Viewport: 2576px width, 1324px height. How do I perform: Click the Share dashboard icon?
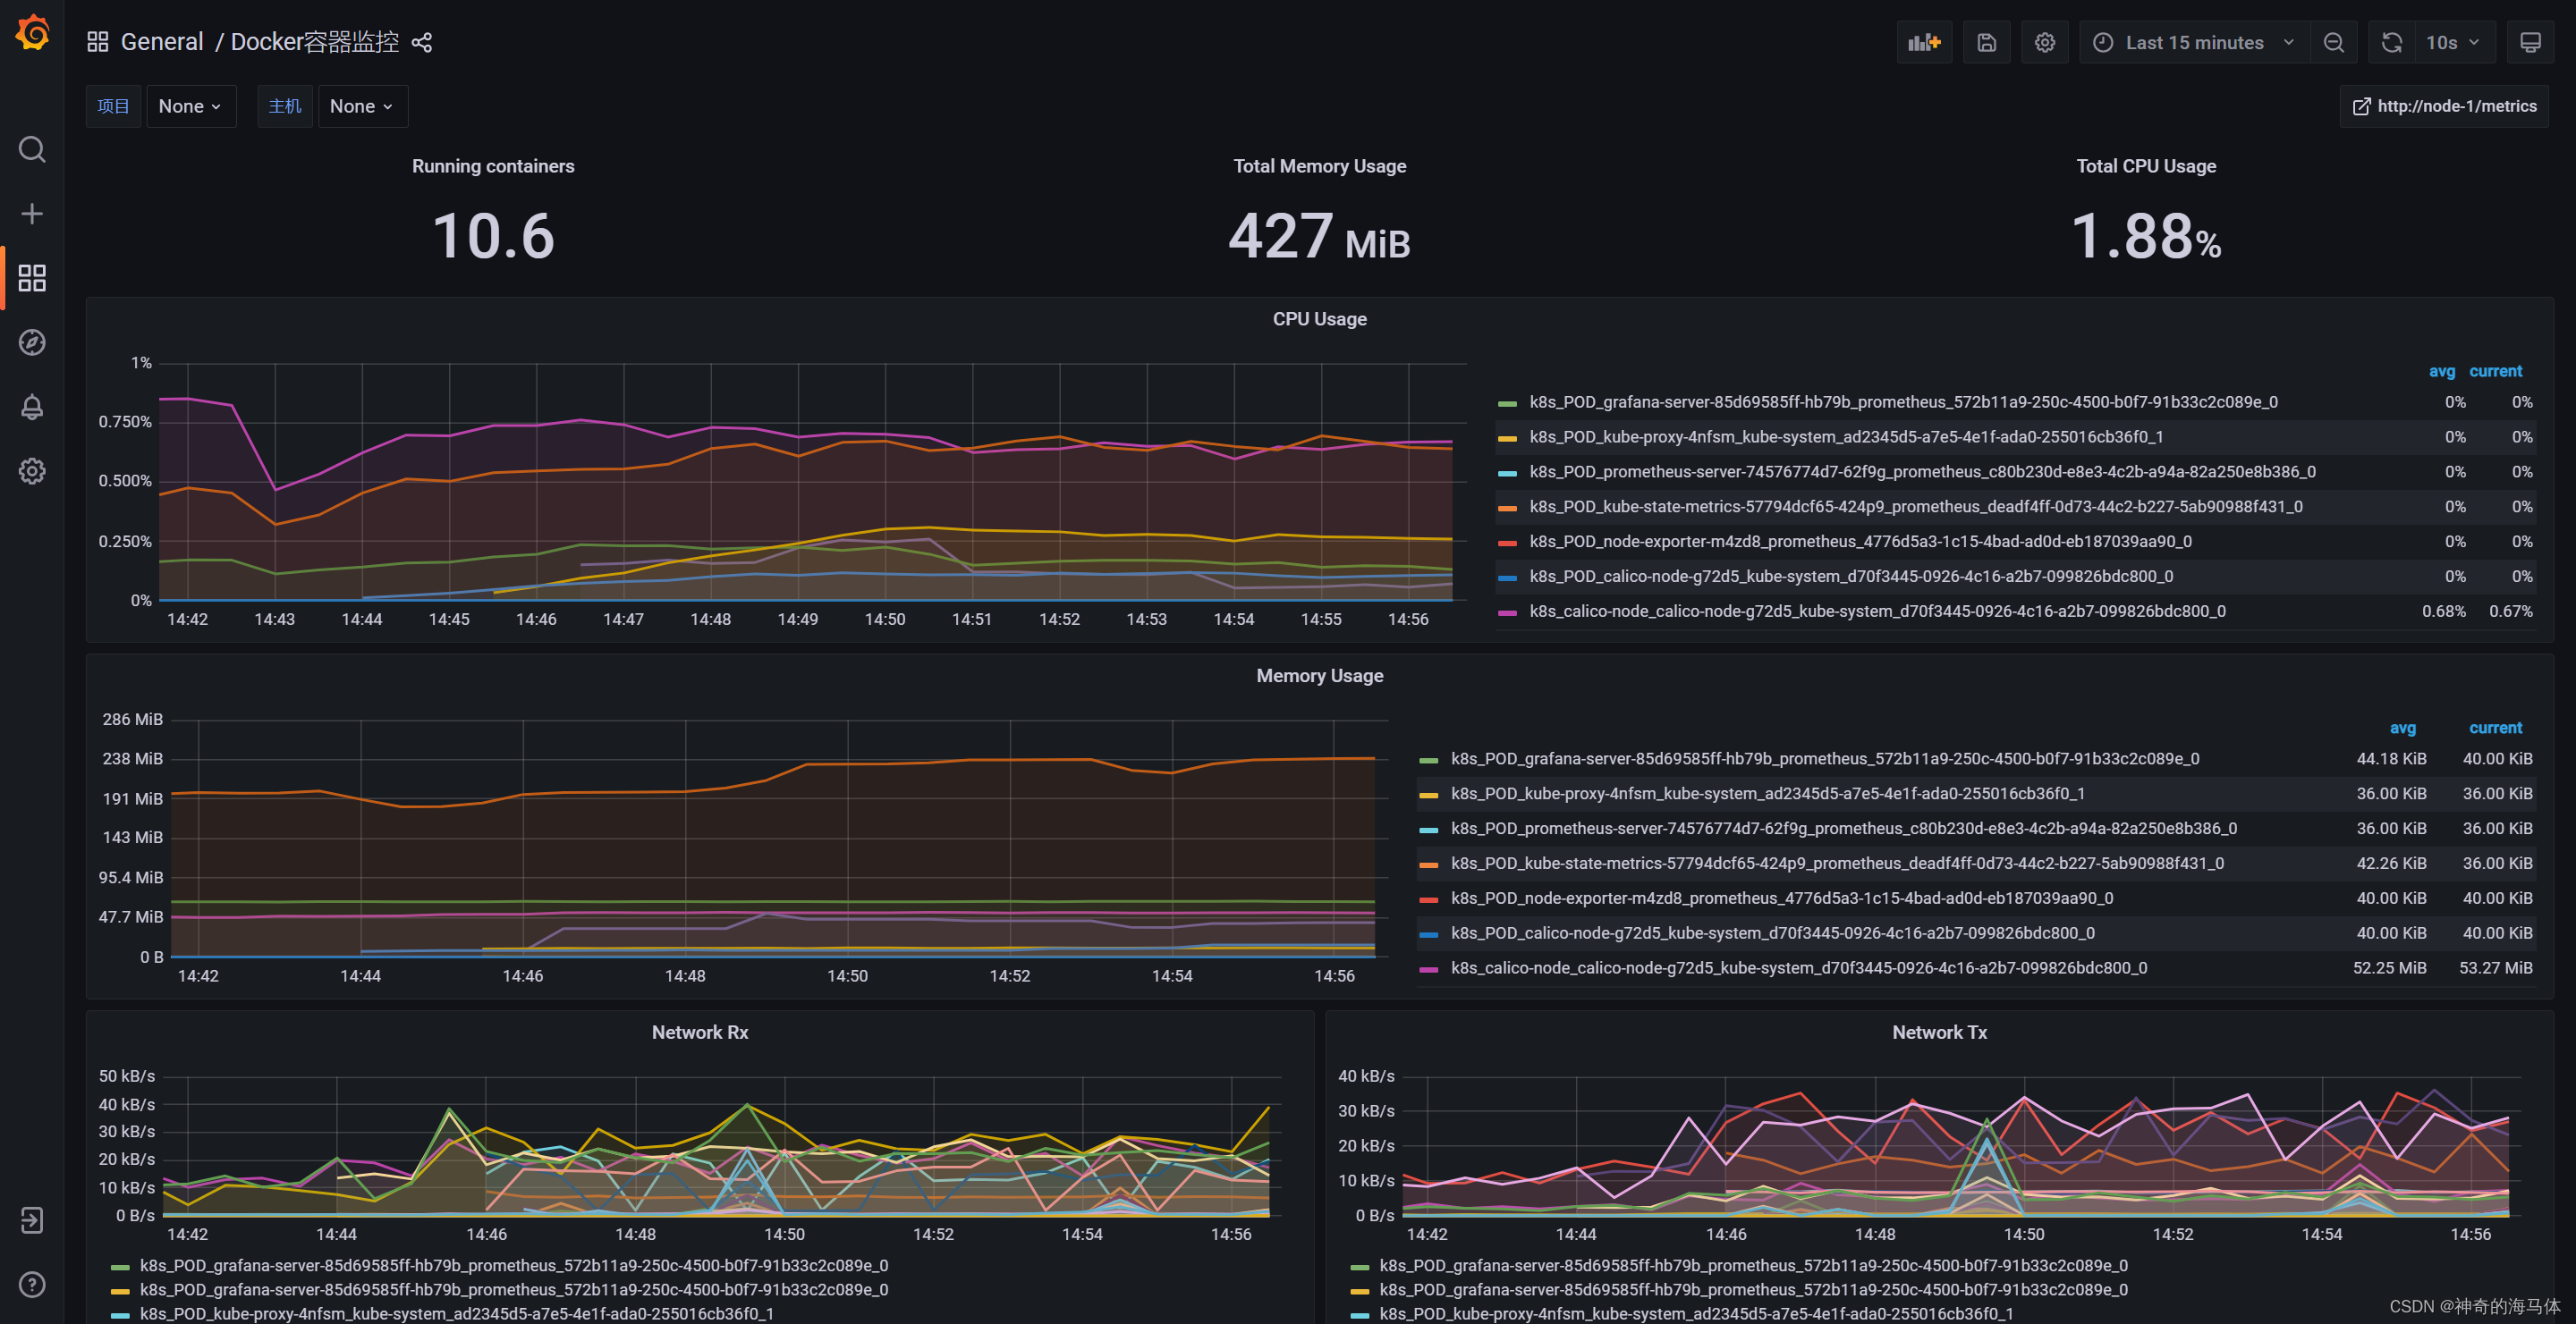pos(422,42)
